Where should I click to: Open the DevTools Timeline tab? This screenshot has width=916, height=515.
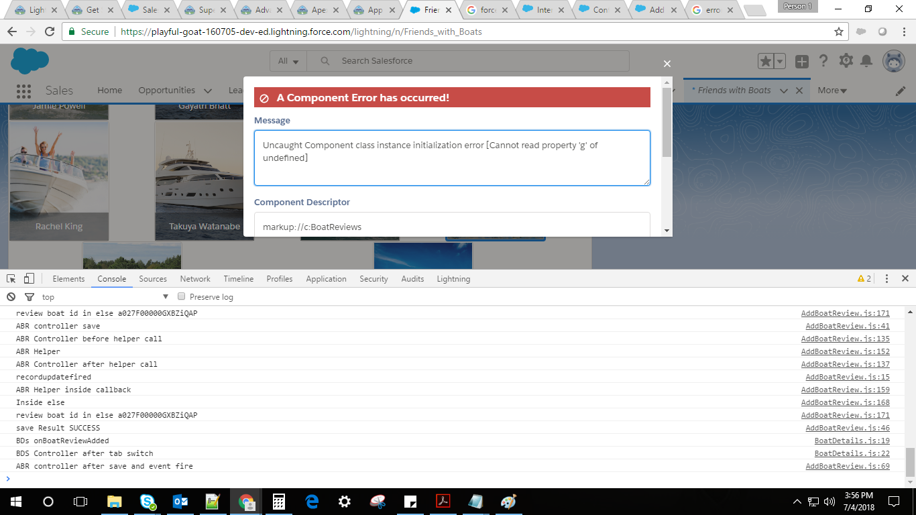(239, 278)
